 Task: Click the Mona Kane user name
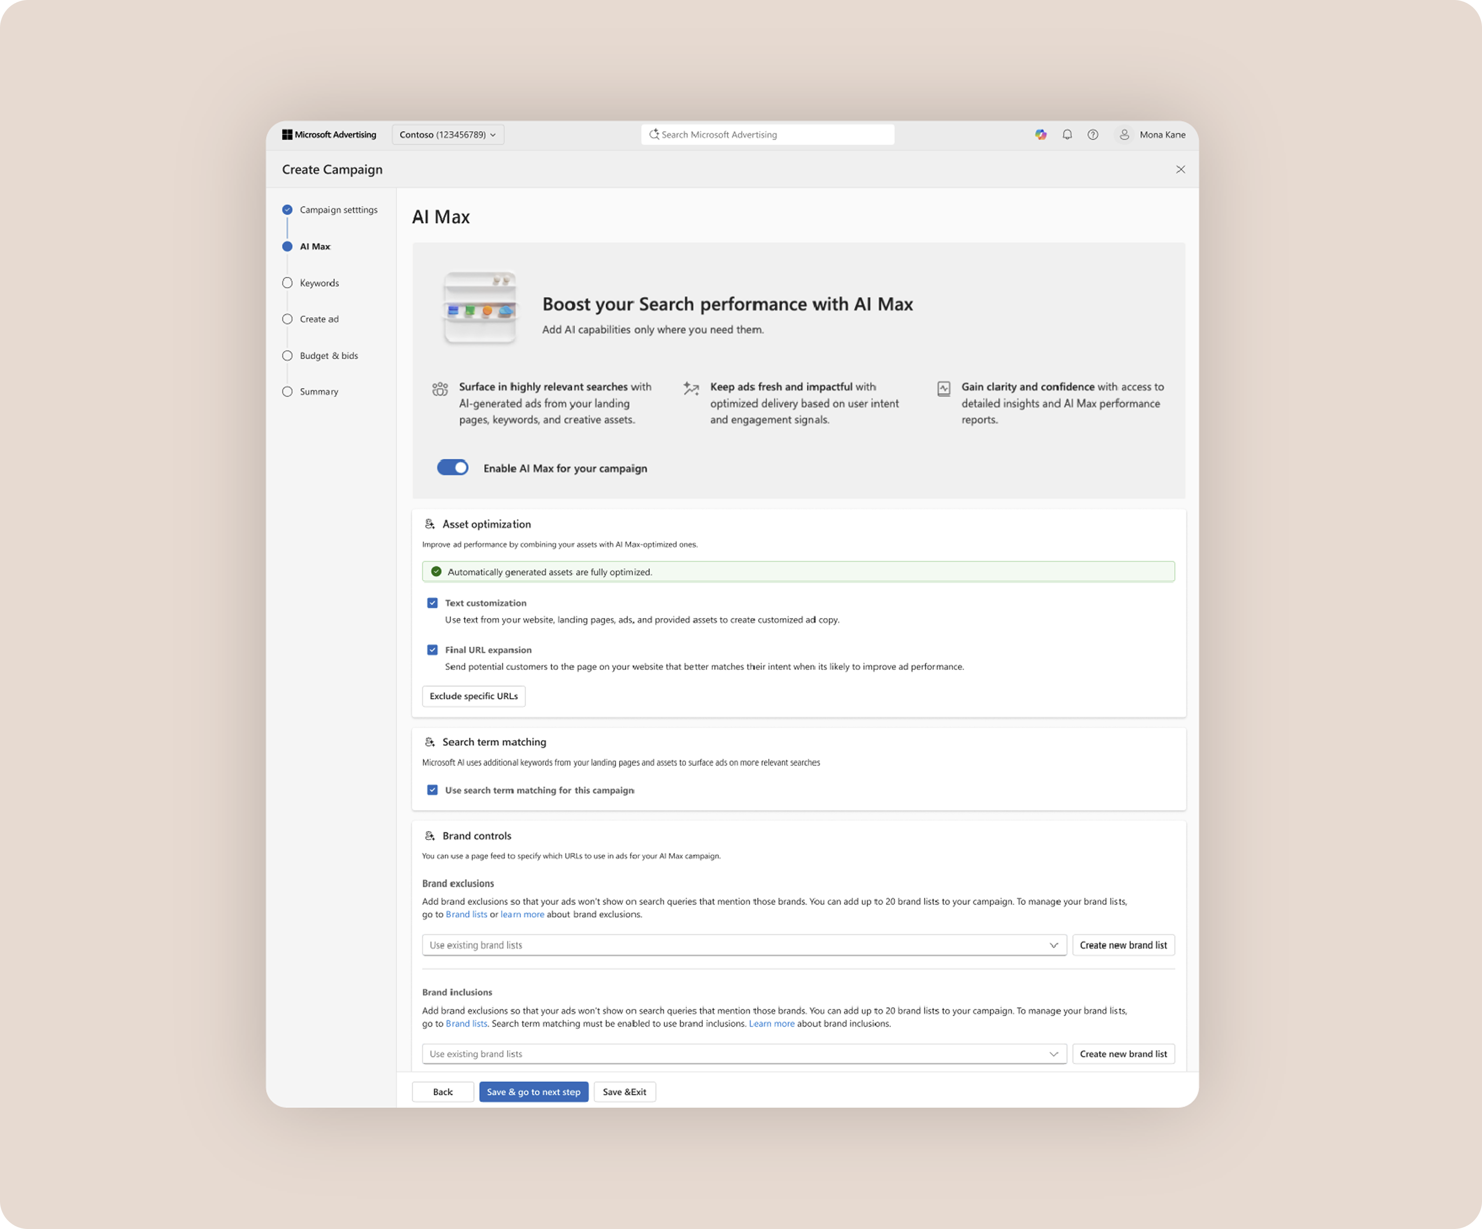[x=1162, y=135]
